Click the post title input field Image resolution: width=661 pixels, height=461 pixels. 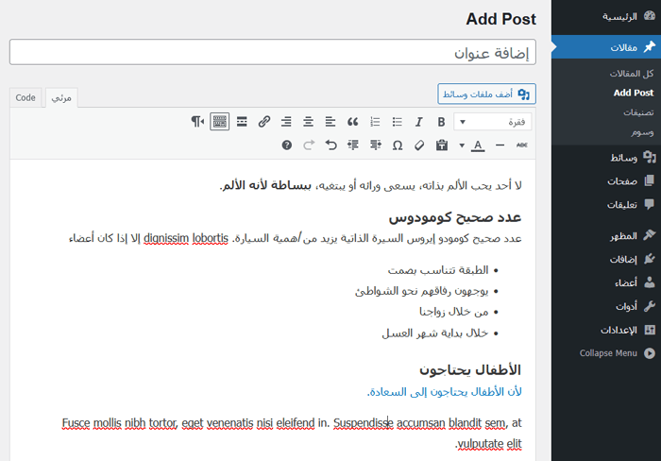[272, 53]
